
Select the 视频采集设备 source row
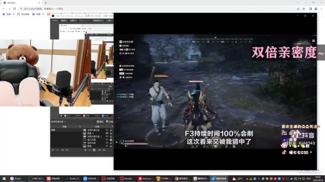coord(98,130)
